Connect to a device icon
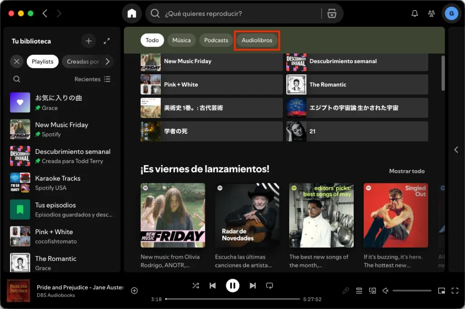The width and height of the screenshot is (465, 309). pyautogui.click(x=372, y=291)
